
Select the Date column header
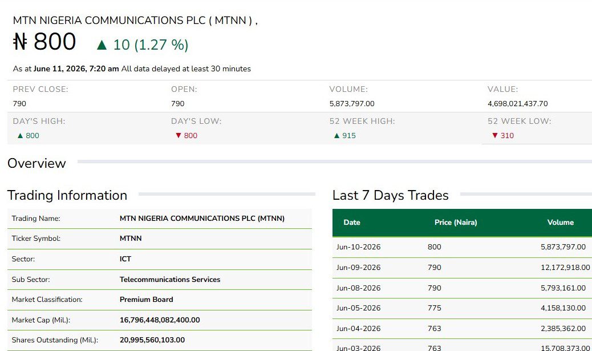click(x=351, y=223)
